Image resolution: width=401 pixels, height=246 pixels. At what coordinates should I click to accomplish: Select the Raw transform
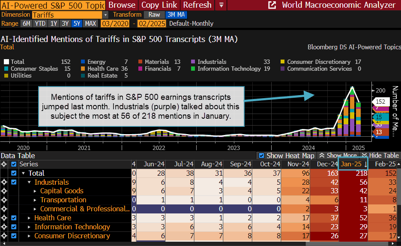click(154, 15)
